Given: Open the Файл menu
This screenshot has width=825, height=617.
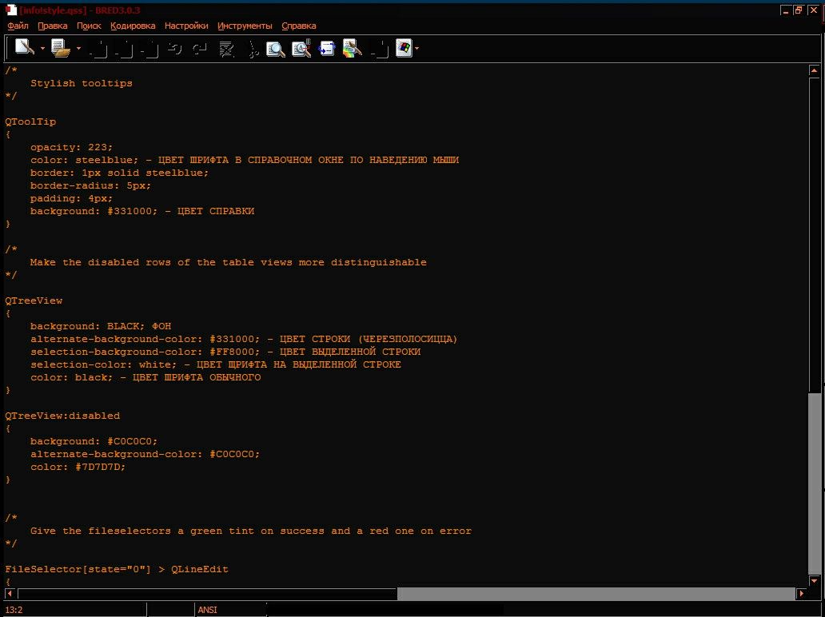Looking at the screenshot, I should [x=18, y=26].
